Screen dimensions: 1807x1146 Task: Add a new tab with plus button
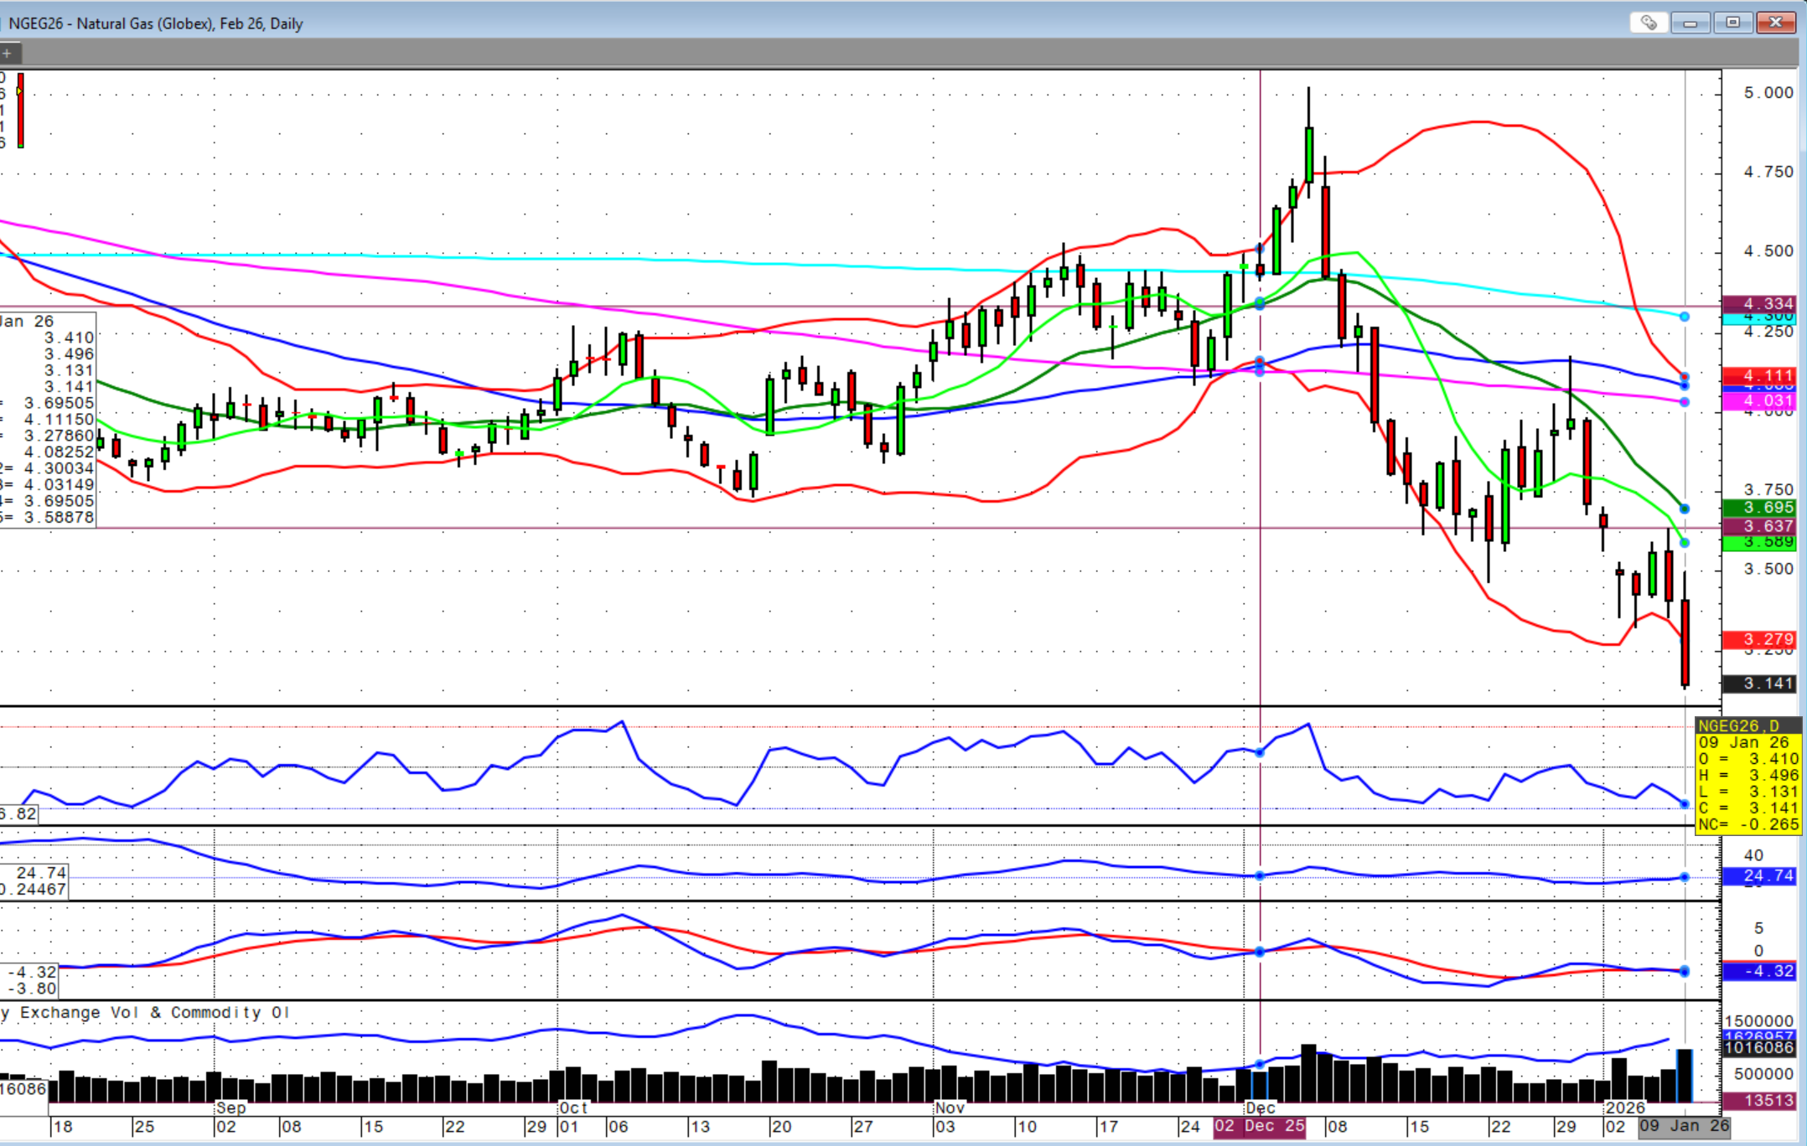pos(7,54)
